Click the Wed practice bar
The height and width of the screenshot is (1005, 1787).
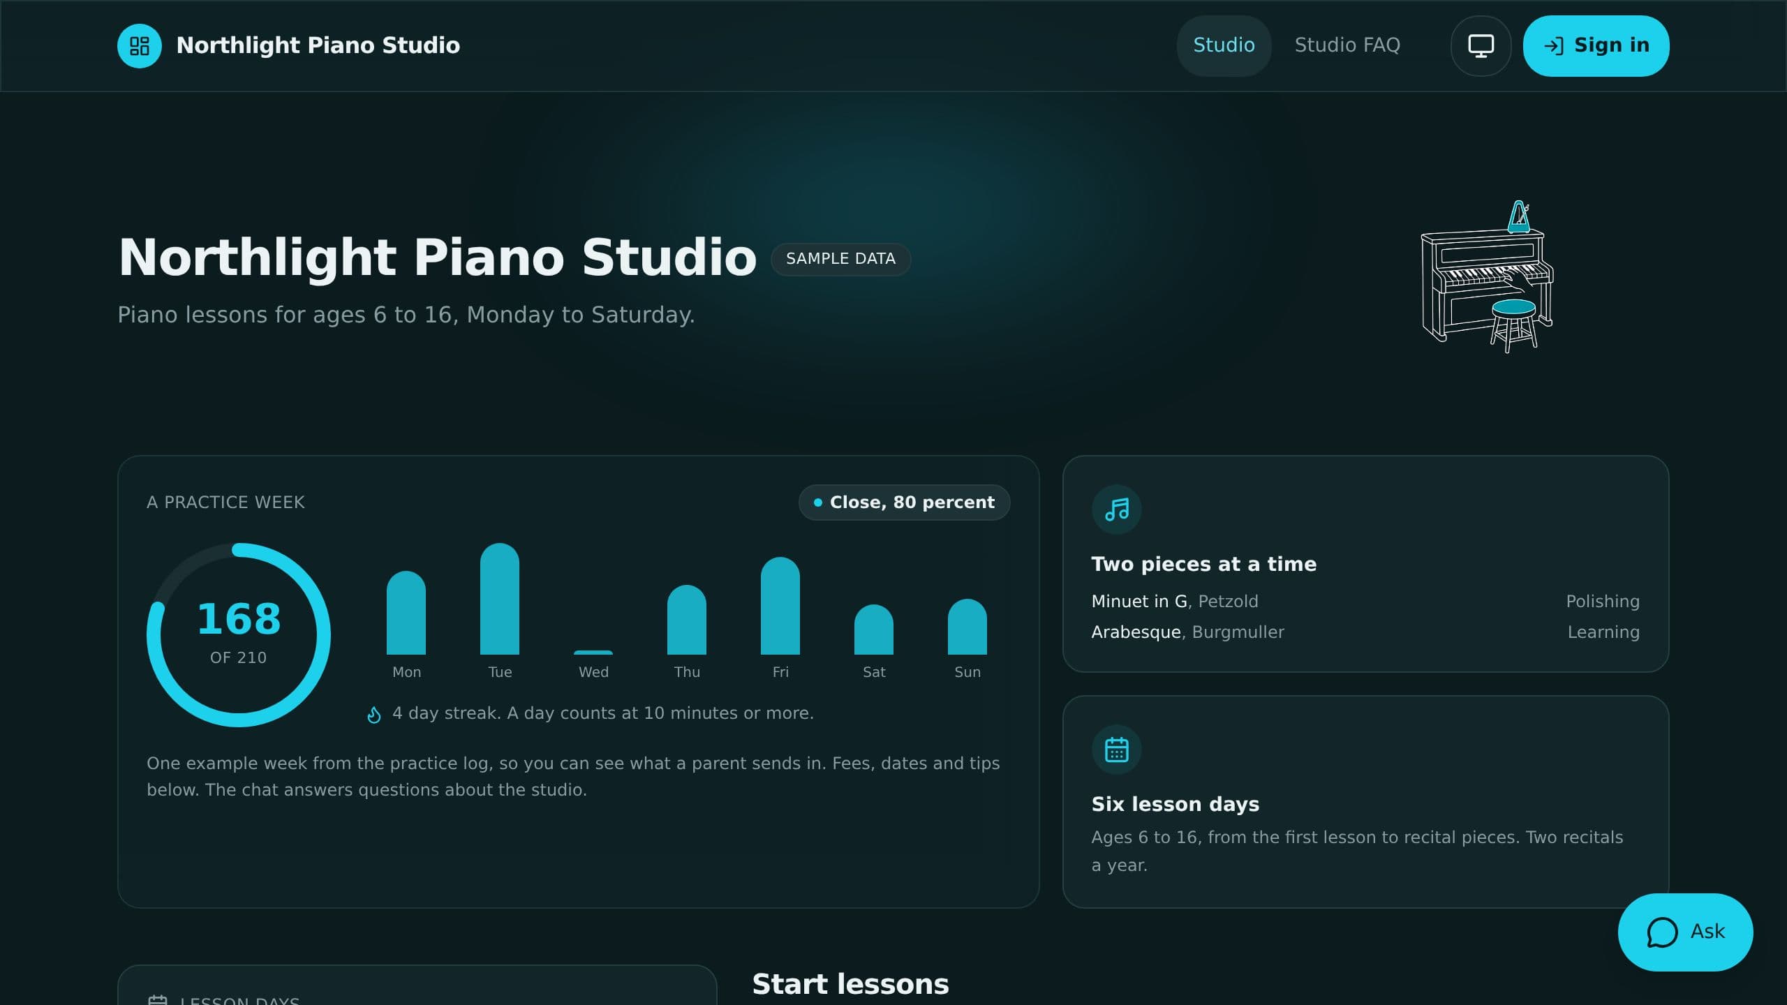[x=593, y=653]
